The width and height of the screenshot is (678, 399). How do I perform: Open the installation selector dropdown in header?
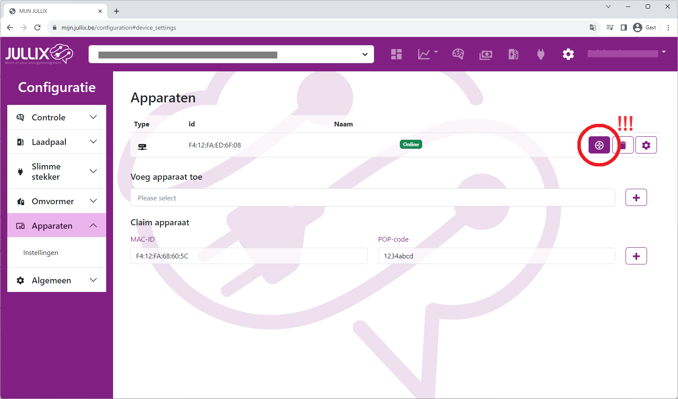click(x=231, y=54)
